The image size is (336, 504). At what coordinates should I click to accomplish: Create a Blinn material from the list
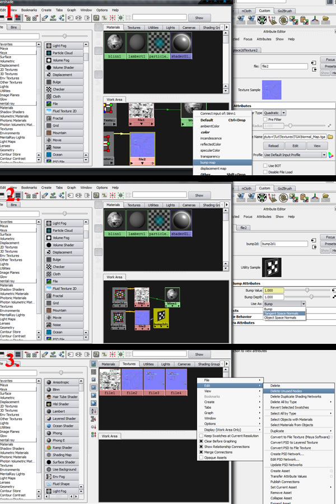tap(62, 390)
